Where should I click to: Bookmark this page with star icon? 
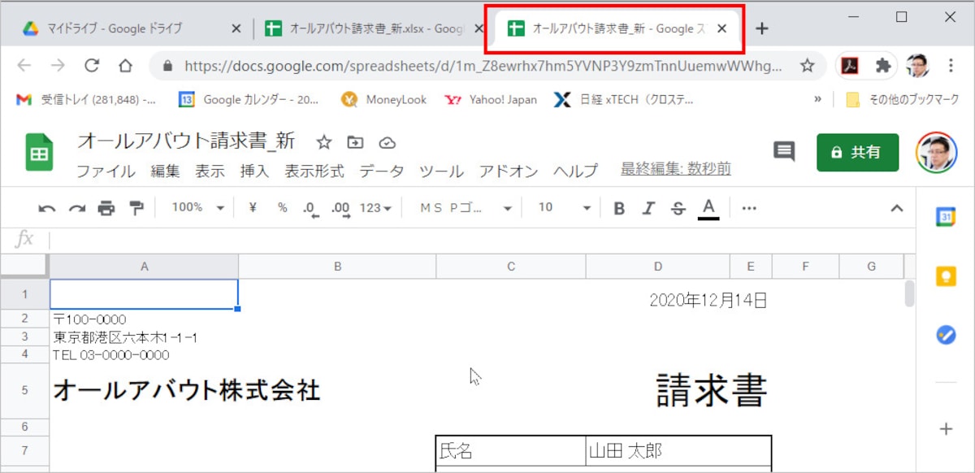(807, 66)
